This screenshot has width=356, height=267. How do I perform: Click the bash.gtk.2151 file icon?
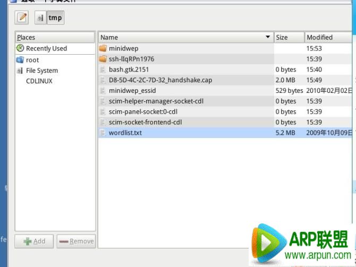tap(103, 70)
